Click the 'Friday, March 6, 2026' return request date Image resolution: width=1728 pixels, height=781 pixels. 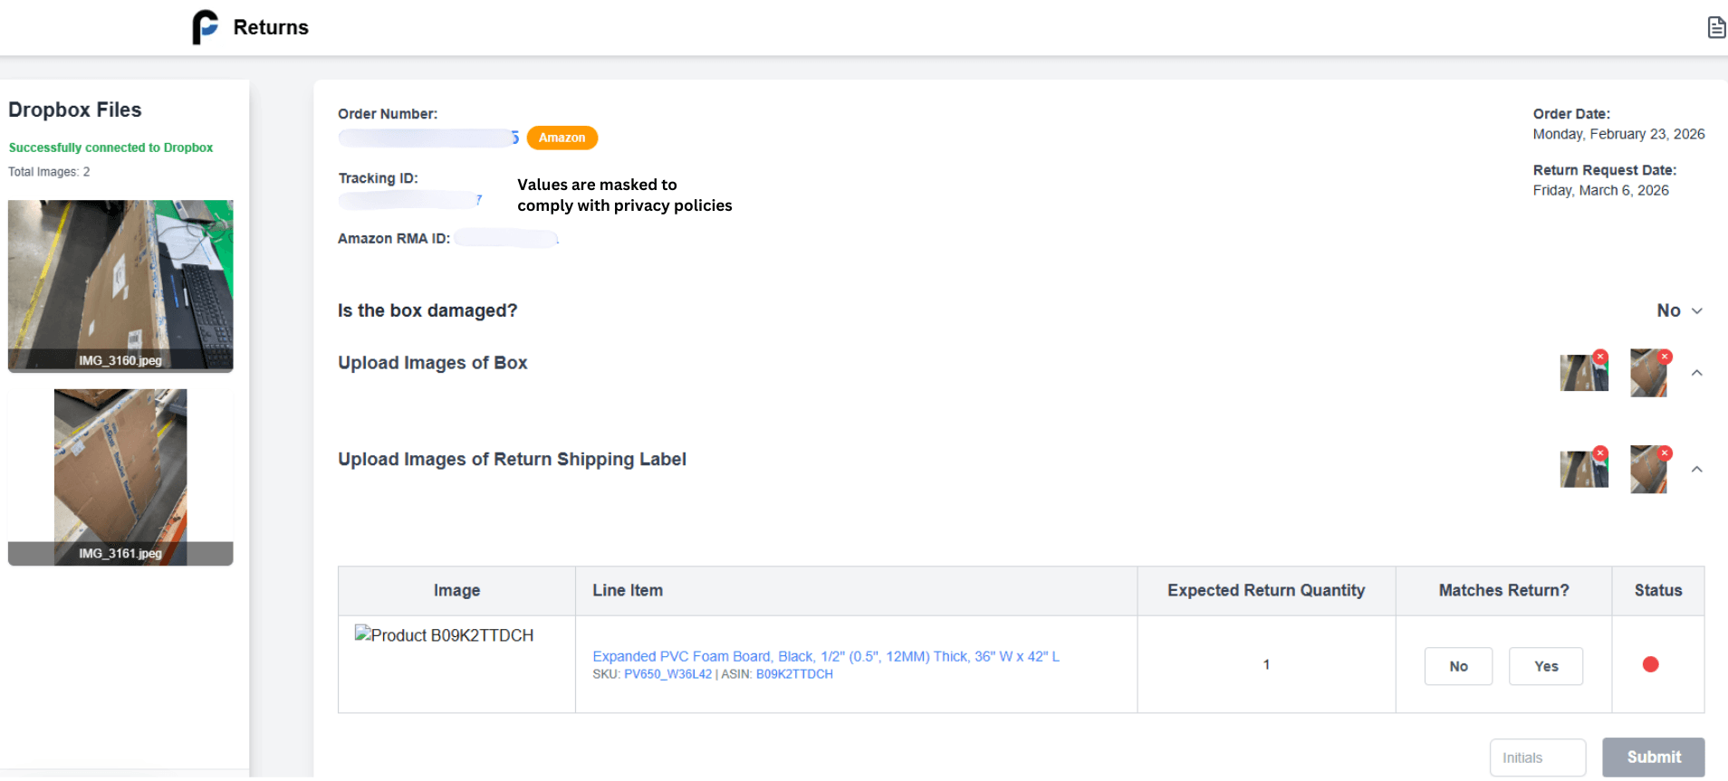[x=1600, y=190]
